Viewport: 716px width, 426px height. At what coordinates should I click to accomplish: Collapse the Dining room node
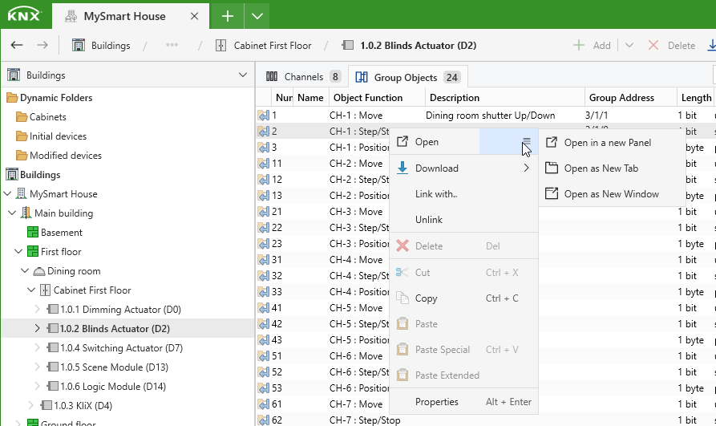25,270
